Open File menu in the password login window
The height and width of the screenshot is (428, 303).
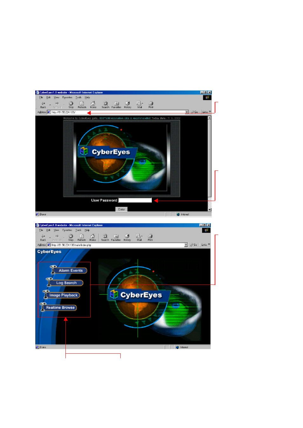pos(41,97)
